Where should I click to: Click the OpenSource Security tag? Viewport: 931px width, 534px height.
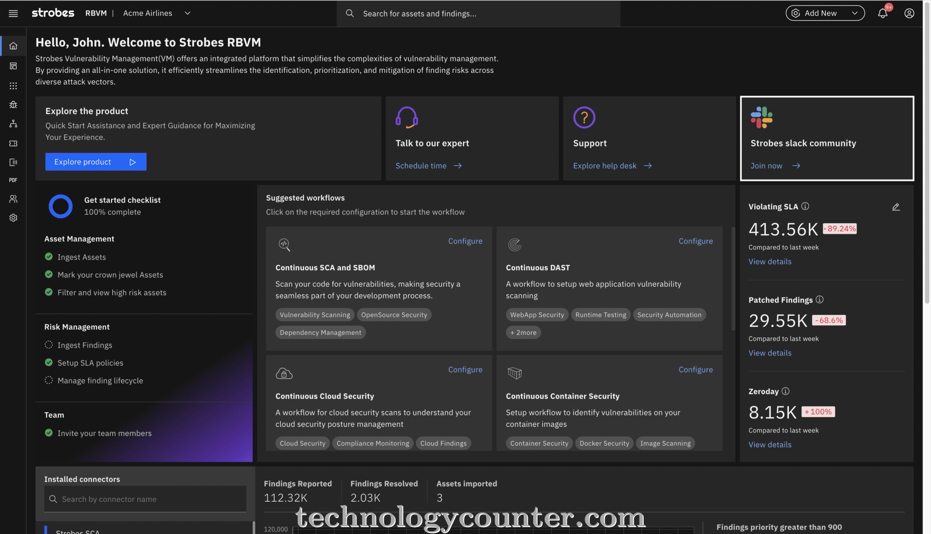(394, 314)
